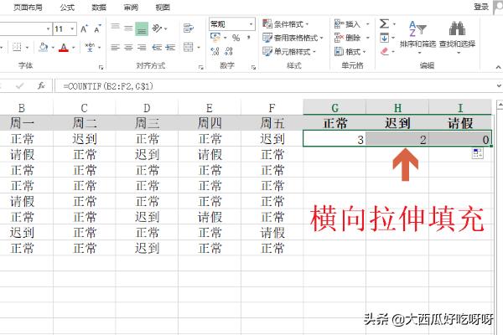Increase font size with larger A icon

(x=82, y=28)
